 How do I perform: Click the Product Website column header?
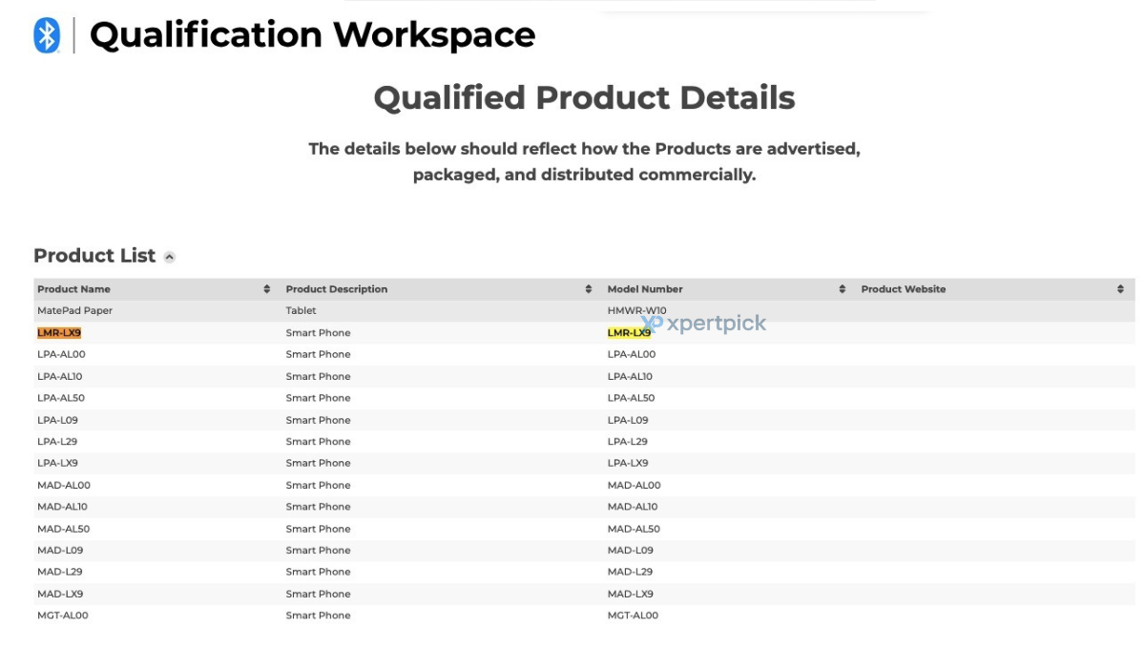(904, 289)
